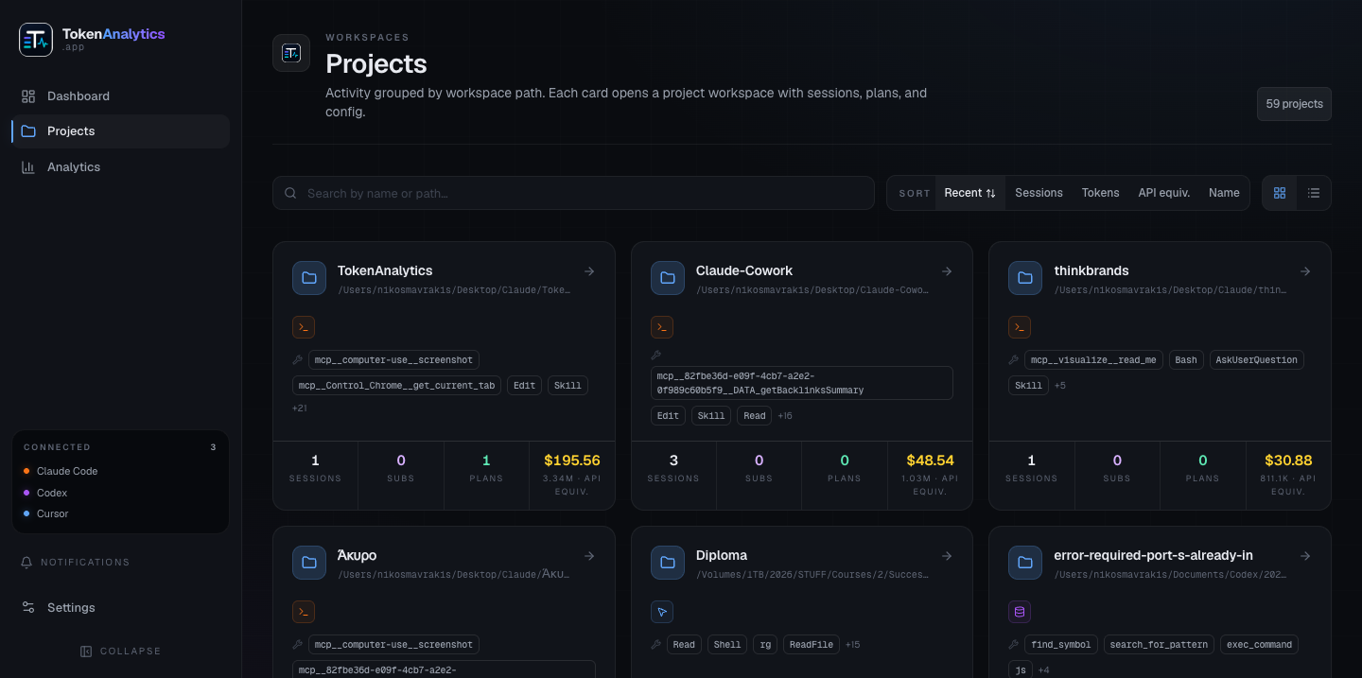
Task: Click the AskUserQuestion tool tag
Action: 1256,359
